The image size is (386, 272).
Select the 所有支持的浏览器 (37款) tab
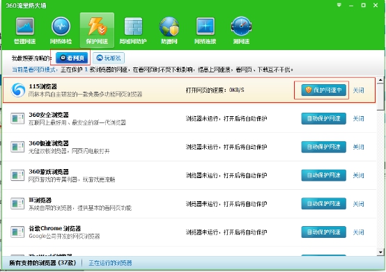click(43, 263)
